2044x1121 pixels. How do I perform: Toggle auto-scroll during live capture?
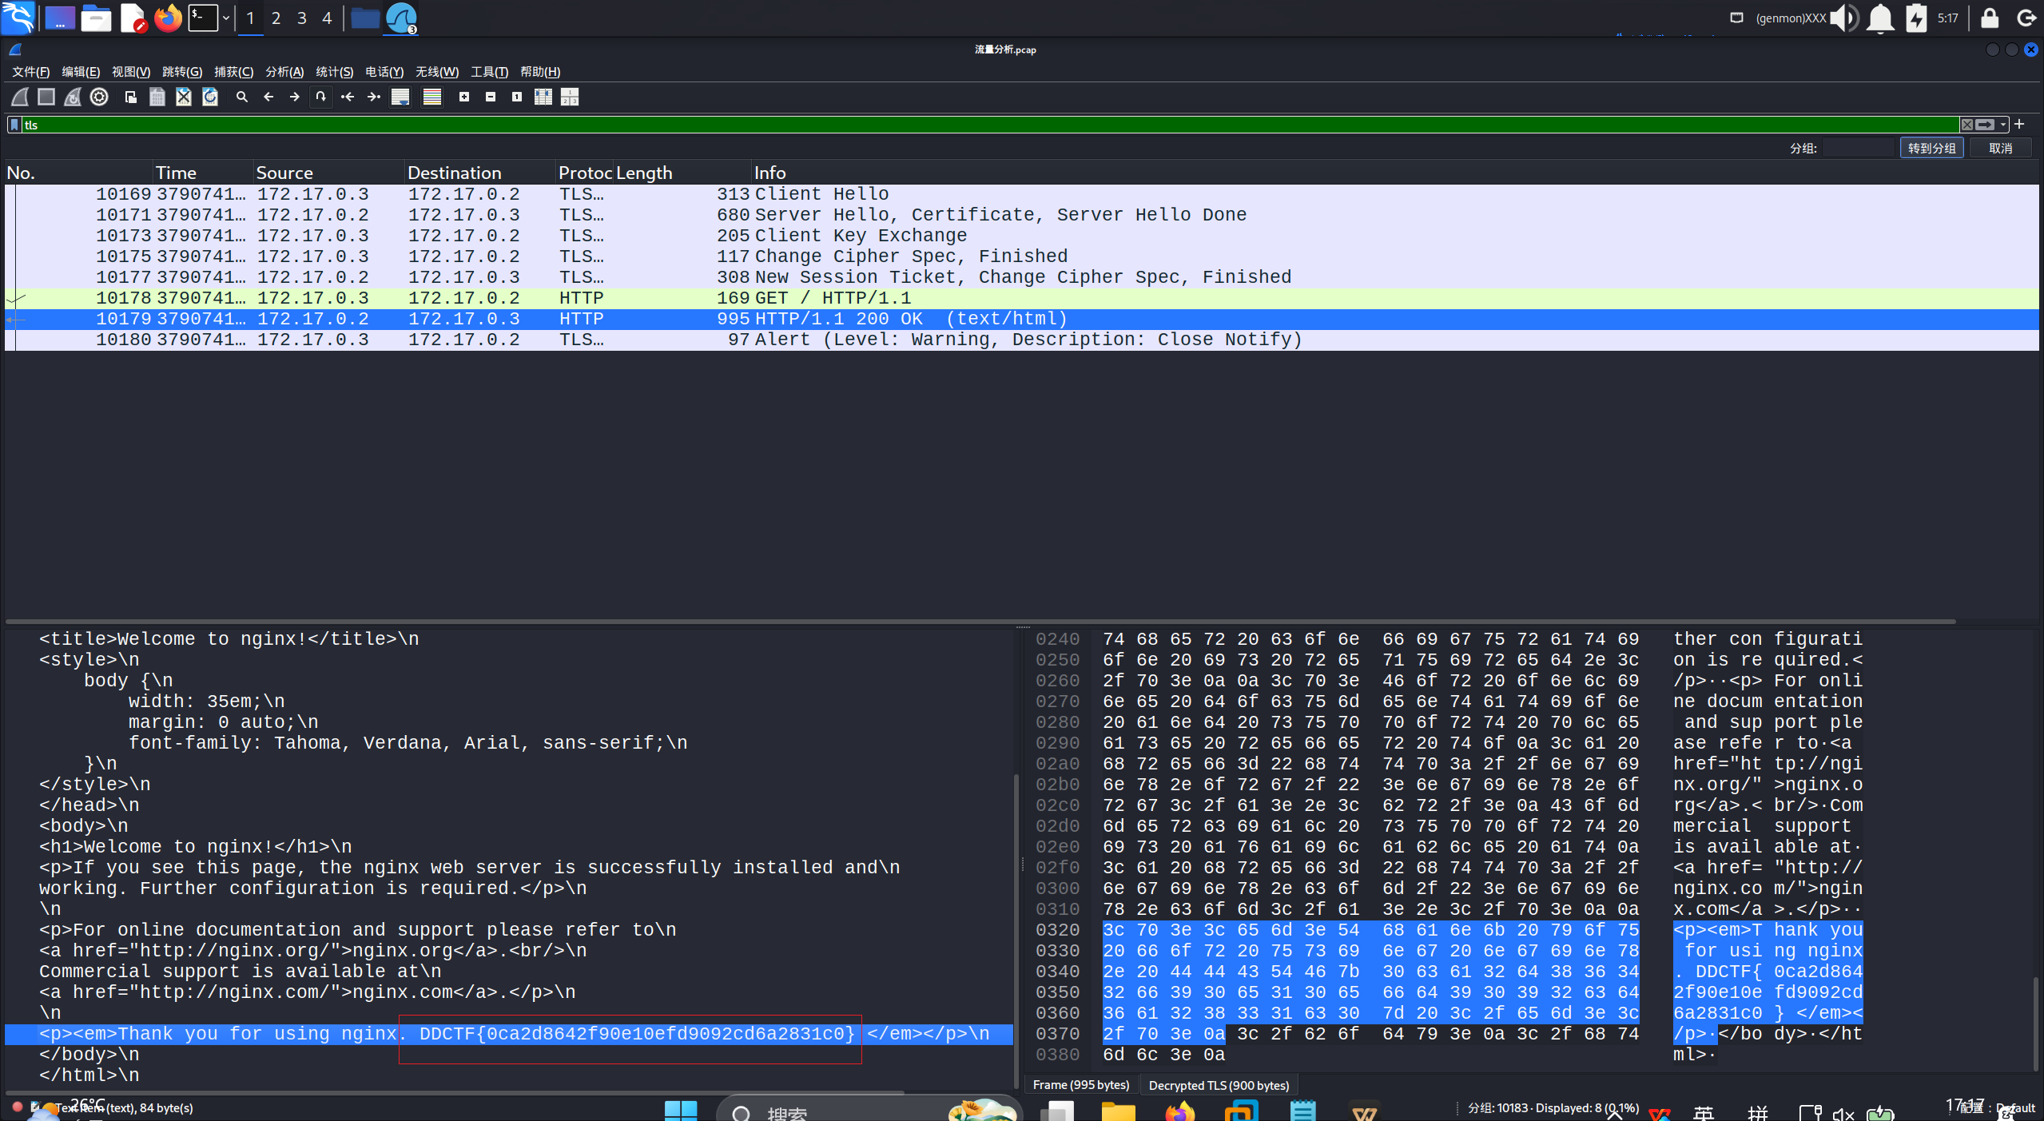point(400,97)
